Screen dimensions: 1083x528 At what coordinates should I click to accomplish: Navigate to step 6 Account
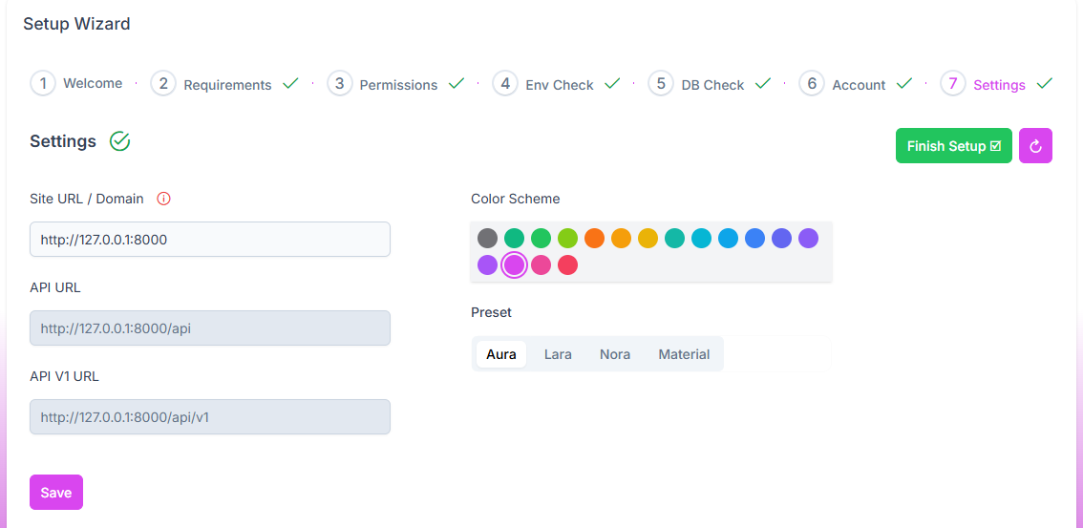click(812, 84)
